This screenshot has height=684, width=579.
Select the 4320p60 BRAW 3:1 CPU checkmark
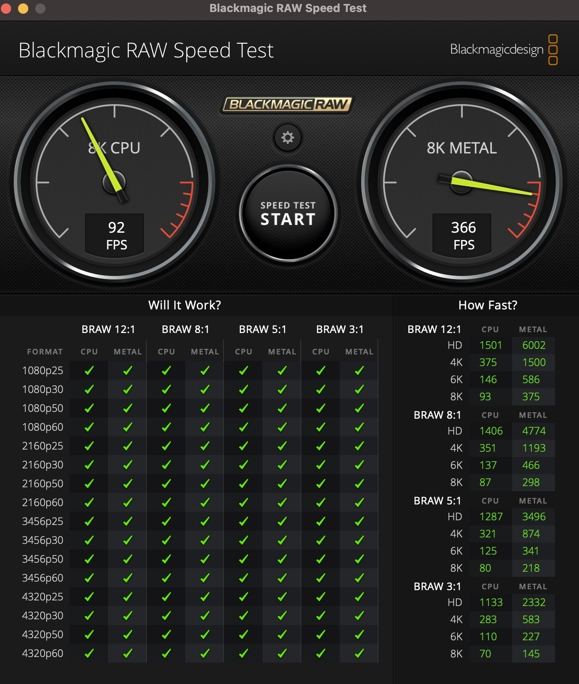321,654
